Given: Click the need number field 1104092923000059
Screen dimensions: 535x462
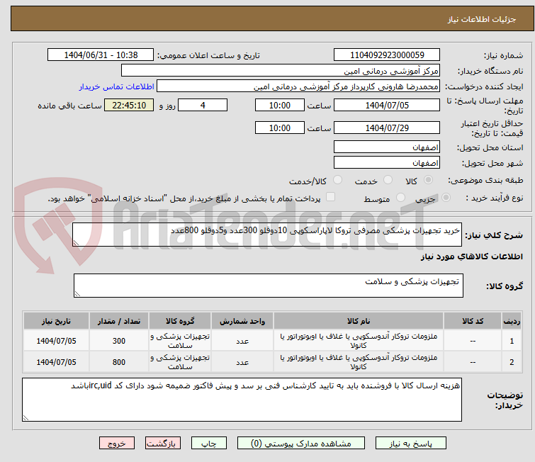Looking at the screenshot, I should (387, 55).
